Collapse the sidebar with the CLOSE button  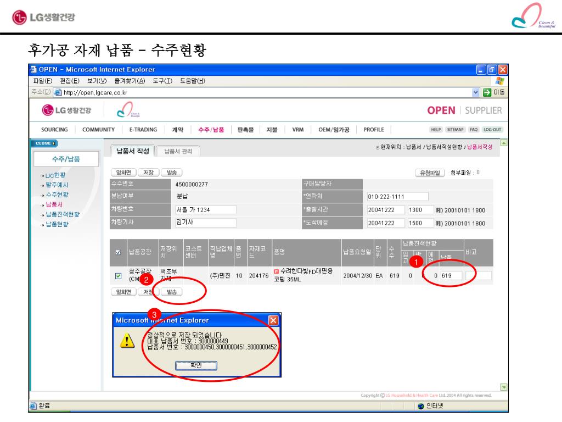44,143
